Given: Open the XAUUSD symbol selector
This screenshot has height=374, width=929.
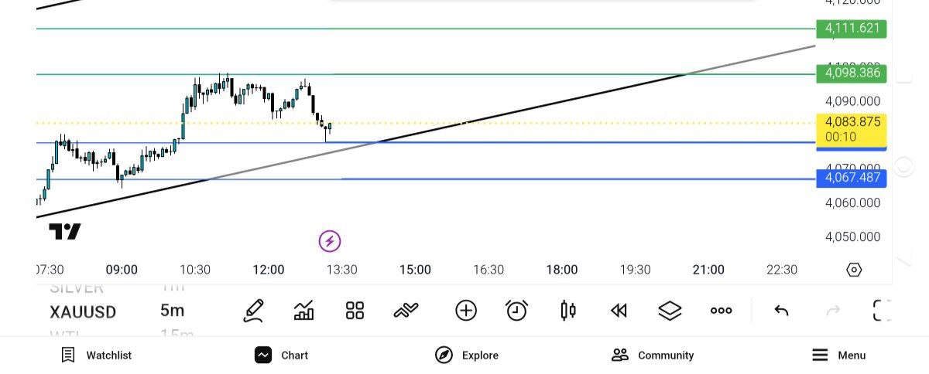Looking at the screenshot, I should pyautogui.click(x=83, y=312).
